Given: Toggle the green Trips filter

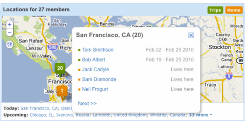Looking at the screenshot, I should [215, 10].
